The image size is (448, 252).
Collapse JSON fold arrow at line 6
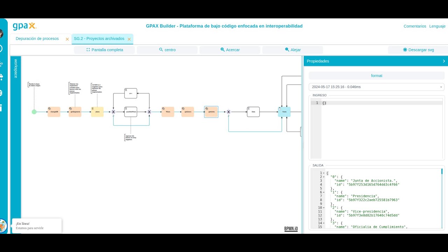pyautogui.click(x=324, y=192)
